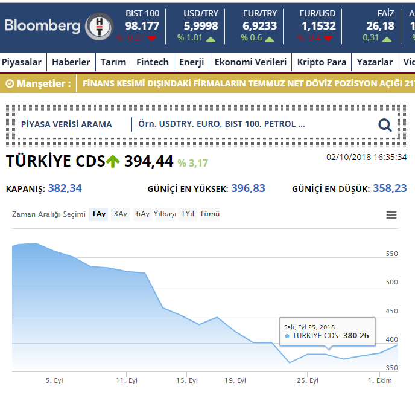
Task: Show the Tümü full time range
Action: 209,214
